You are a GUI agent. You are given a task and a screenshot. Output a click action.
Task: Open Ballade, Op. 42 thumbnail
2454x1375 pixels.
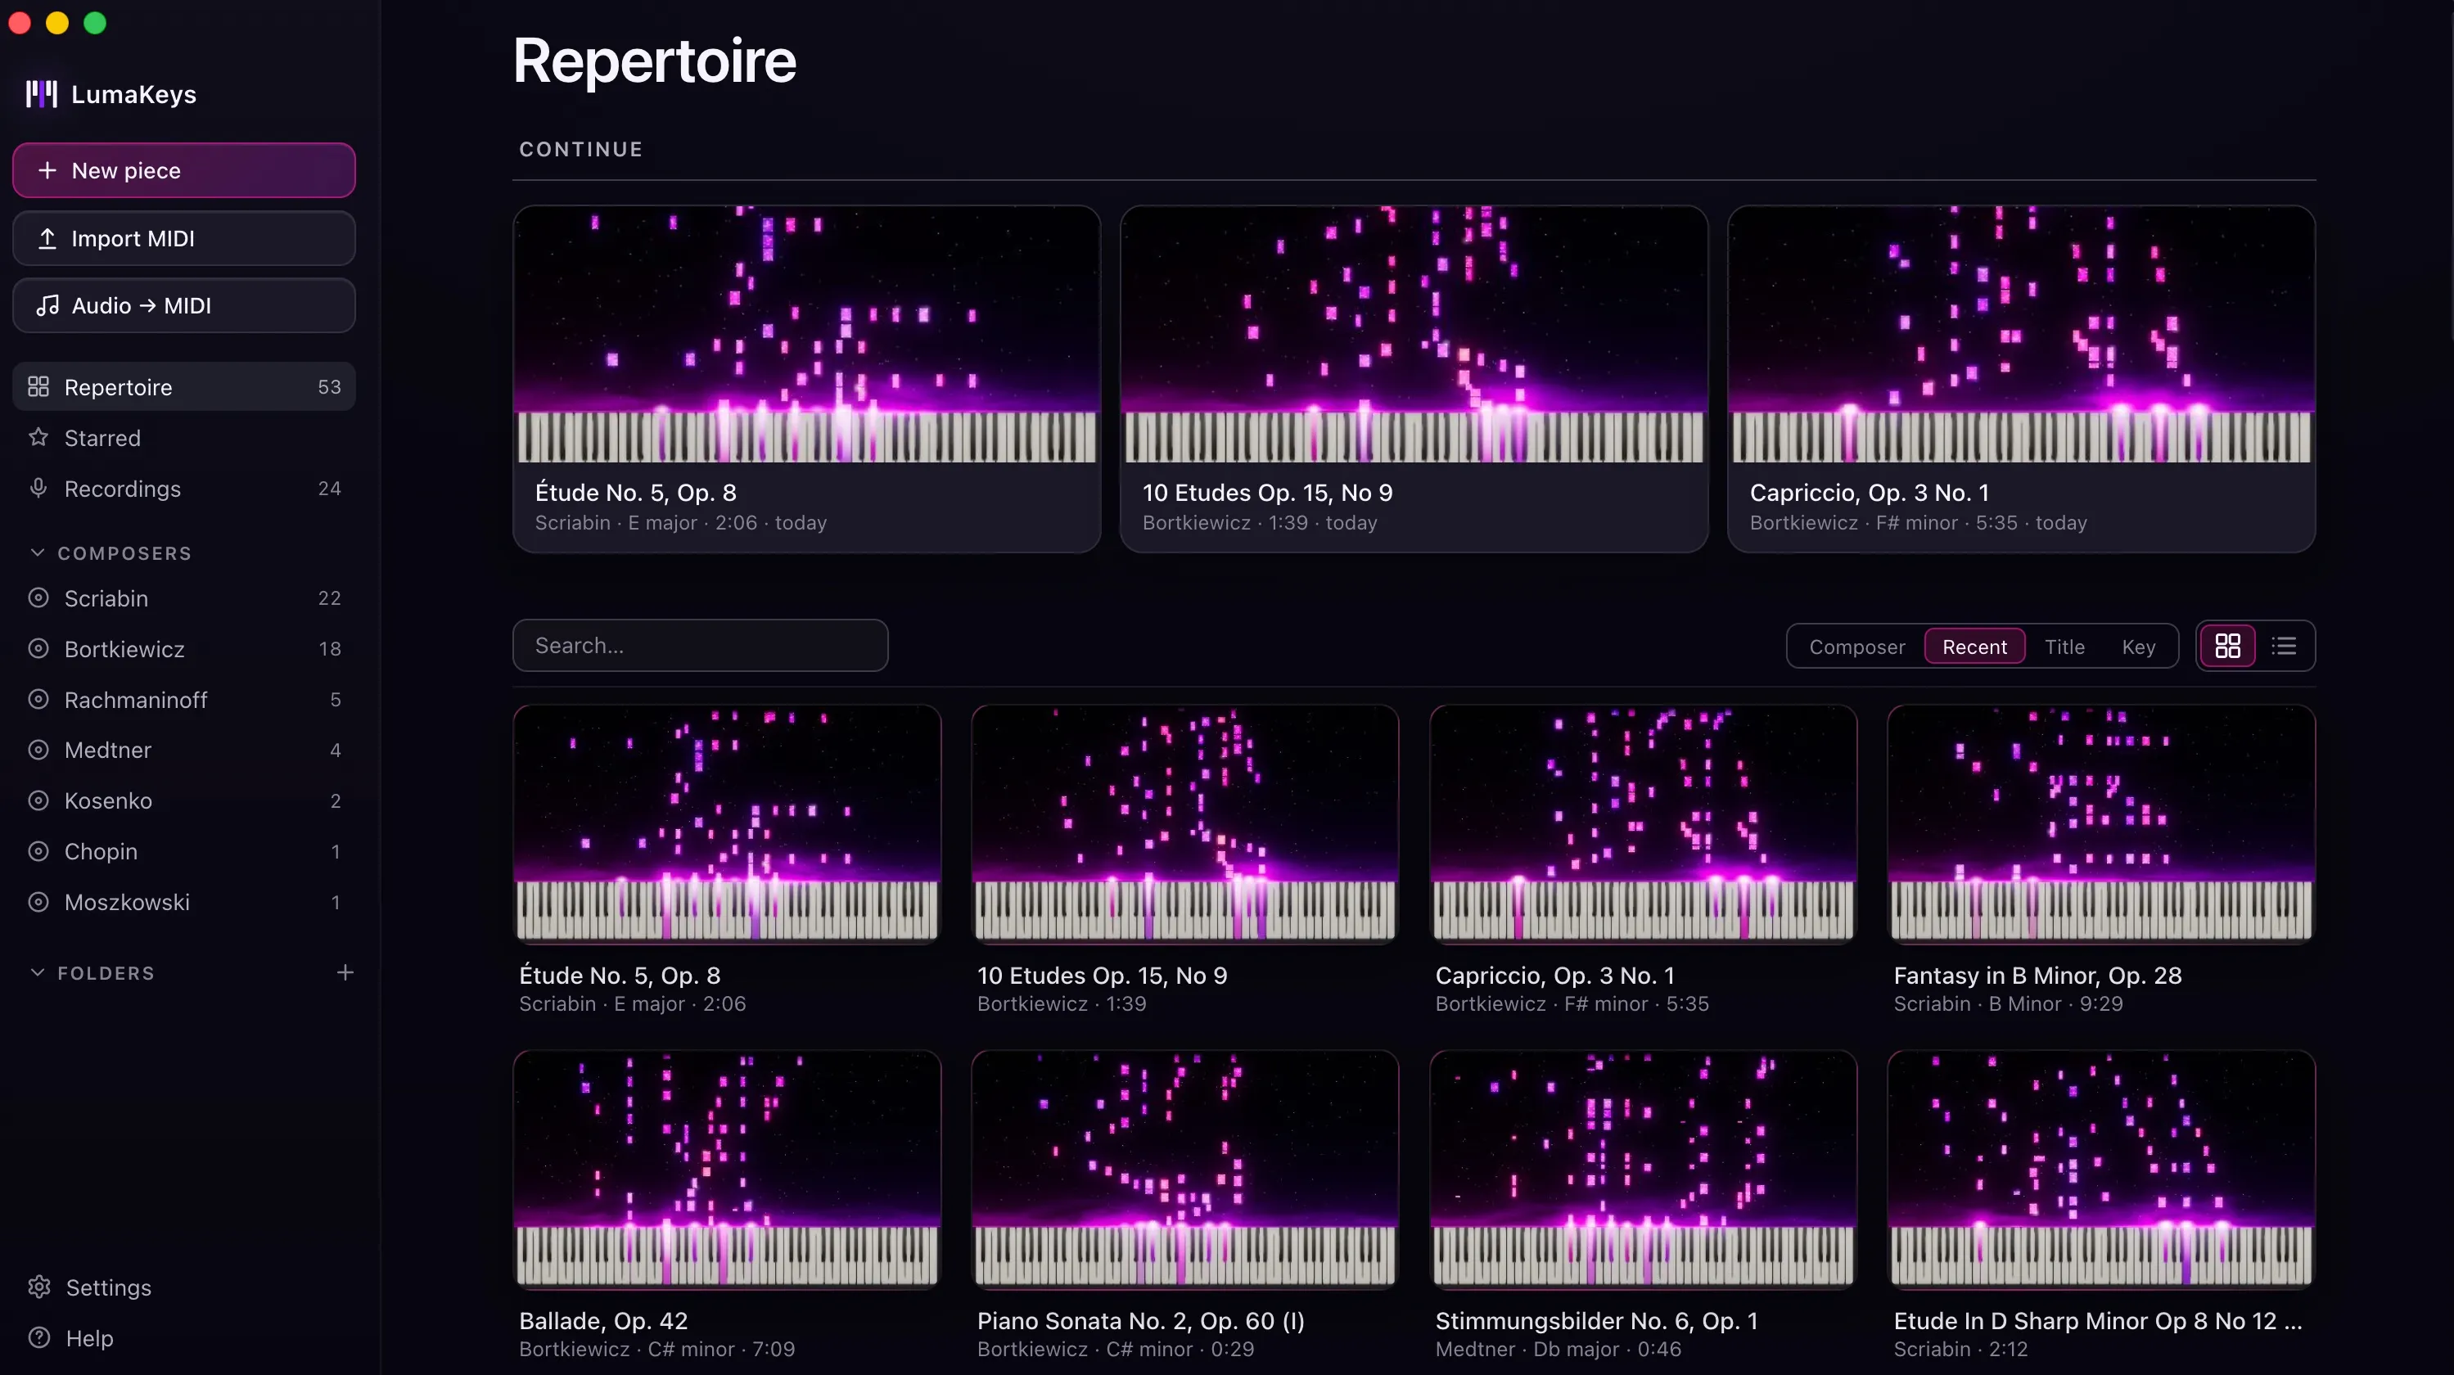pyautogui.click(x=727, y=1170)
